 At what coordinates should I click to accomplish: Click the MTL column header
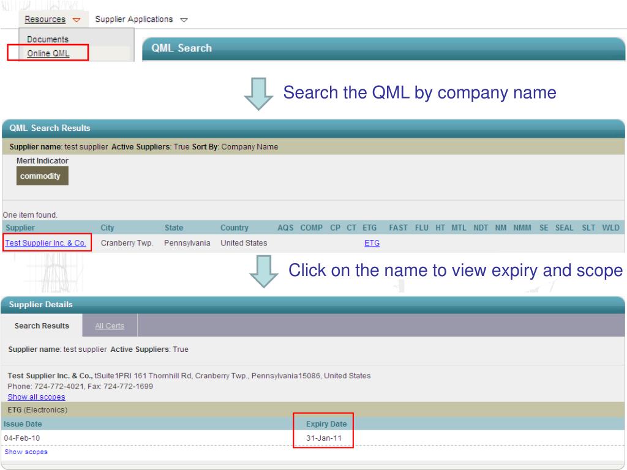coord(459,228)
